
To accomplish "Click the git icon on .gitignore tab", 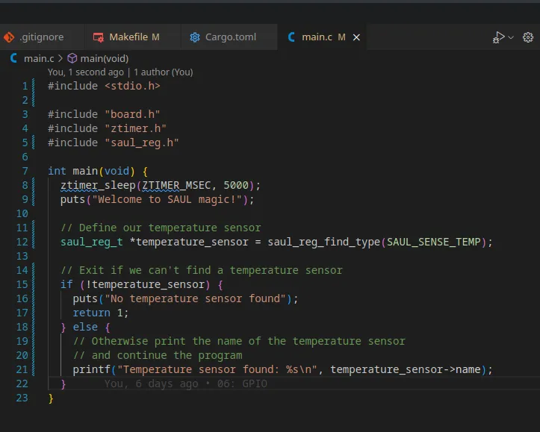I will click(x=9, y=37).
